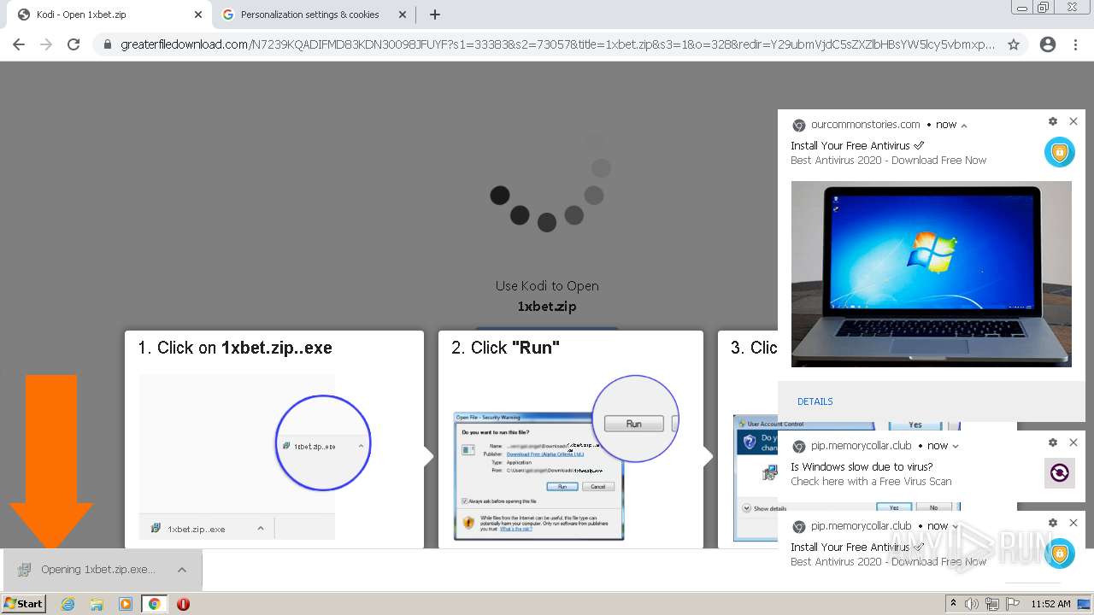
Task: Click the step 1 '1xbet.zip..exe' instruction card
Action: (x=274, y=439)
